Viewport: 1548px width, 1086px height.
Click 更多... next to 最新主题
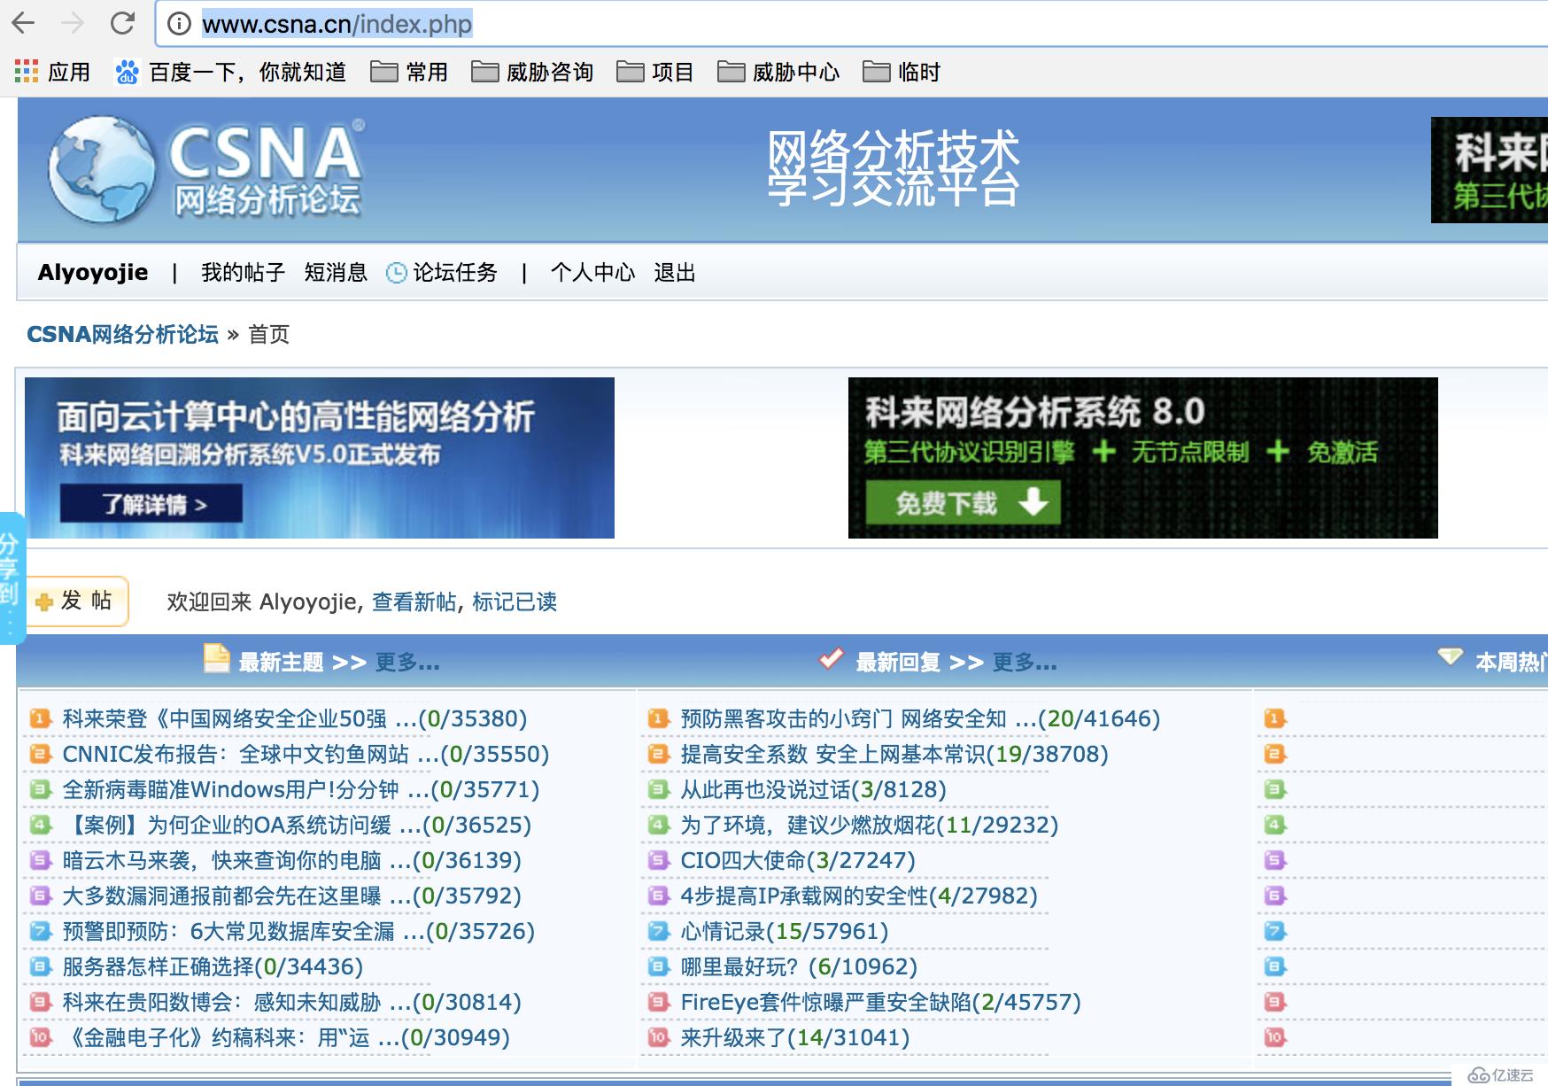(407, 663)
